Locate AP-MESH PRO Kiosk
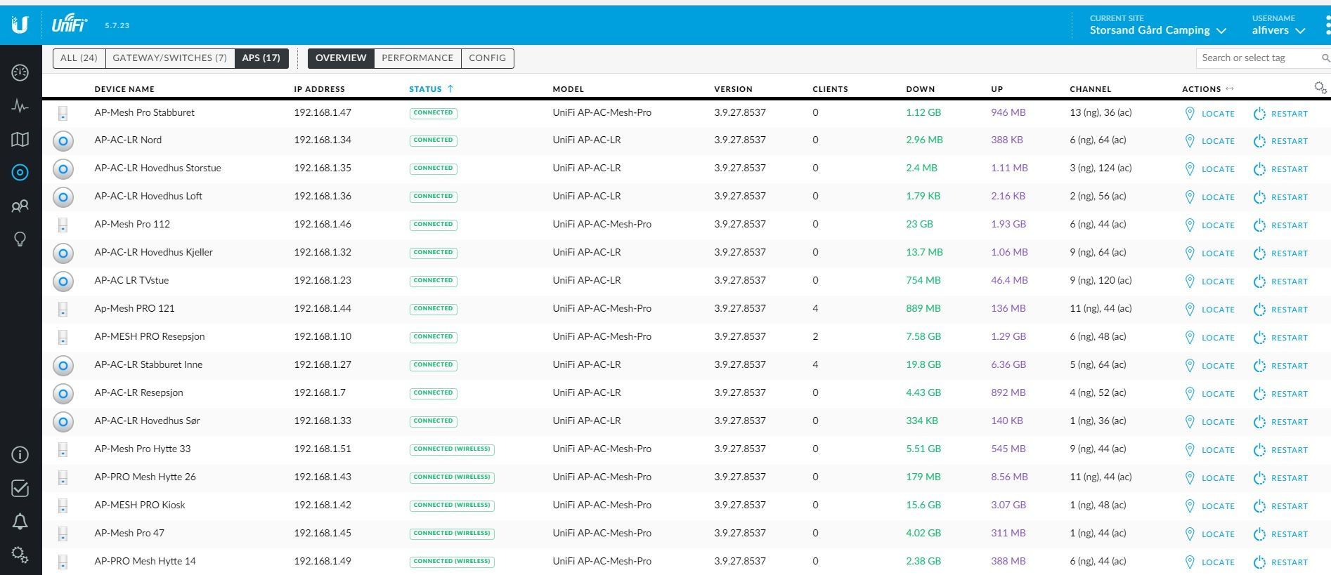1331x575 pixels. pos(1209,506)
